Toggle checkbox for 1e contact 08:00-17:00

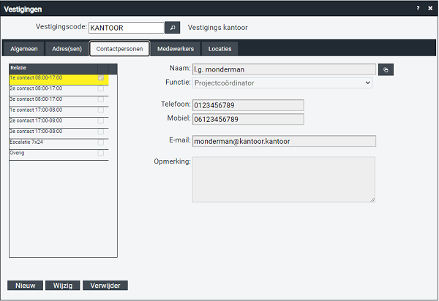click(101, 77)
